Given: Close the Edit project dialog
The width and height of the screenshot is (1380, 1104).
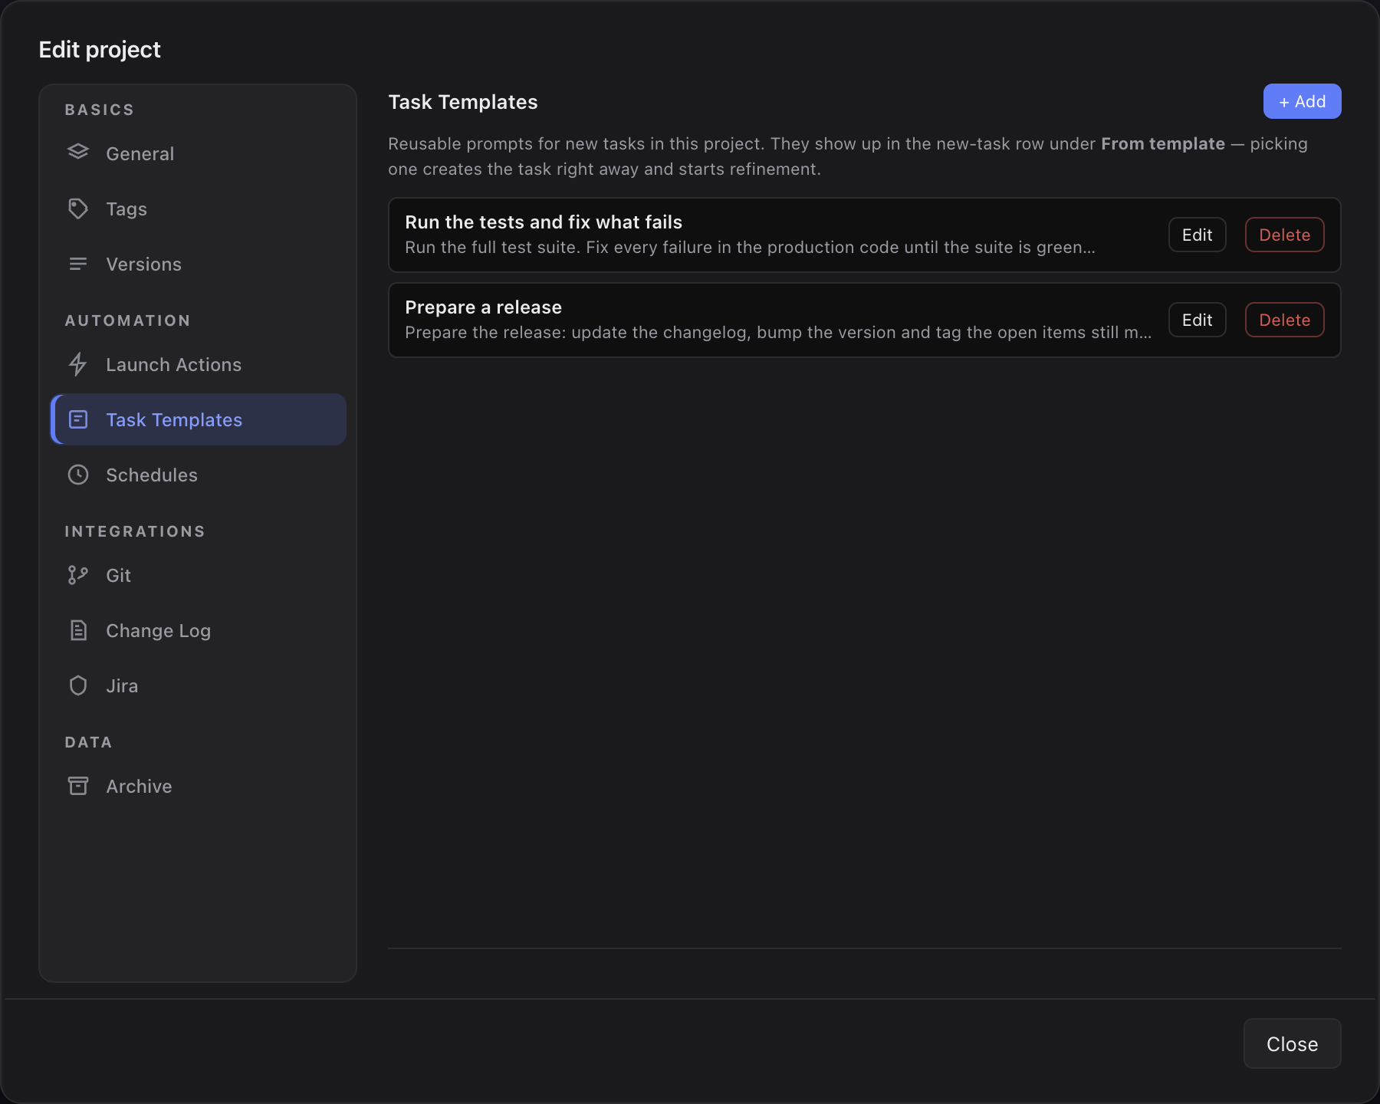Looking at the screenshot, I should tap(1292, 1043).
